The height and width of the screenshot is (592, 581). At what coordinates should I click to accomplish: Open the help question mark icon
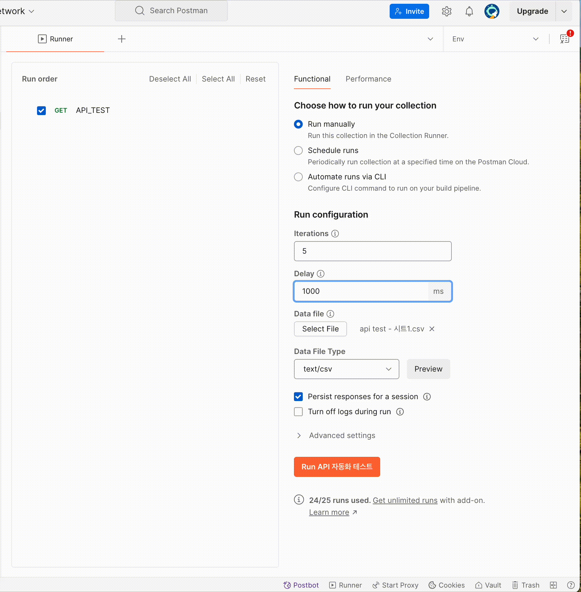pos(571,585)
